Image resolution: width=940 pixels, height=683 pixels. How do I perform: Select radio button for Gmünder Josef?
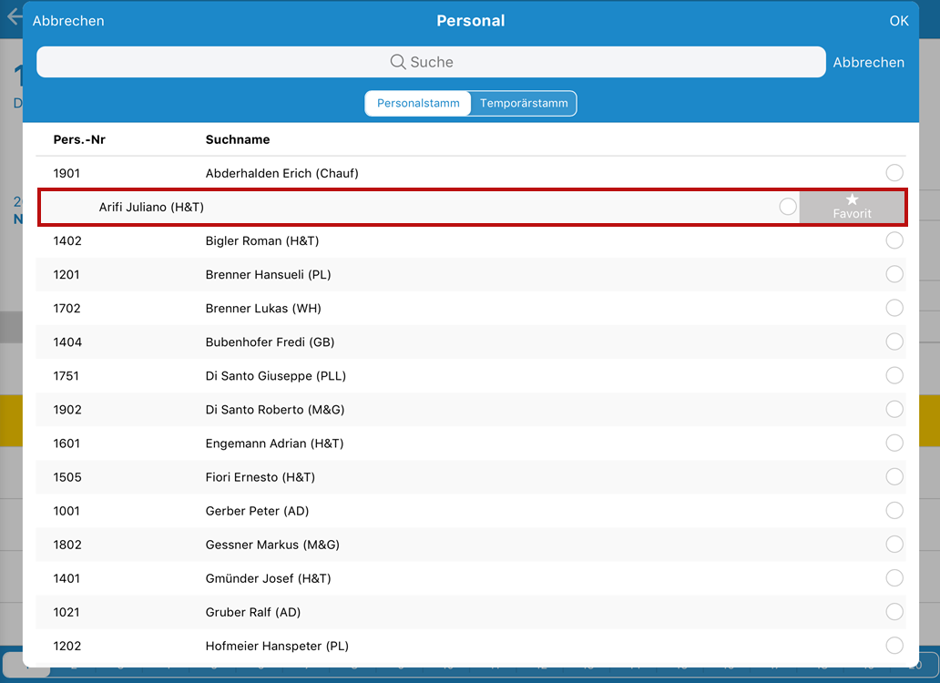click(x=894, y=578)
